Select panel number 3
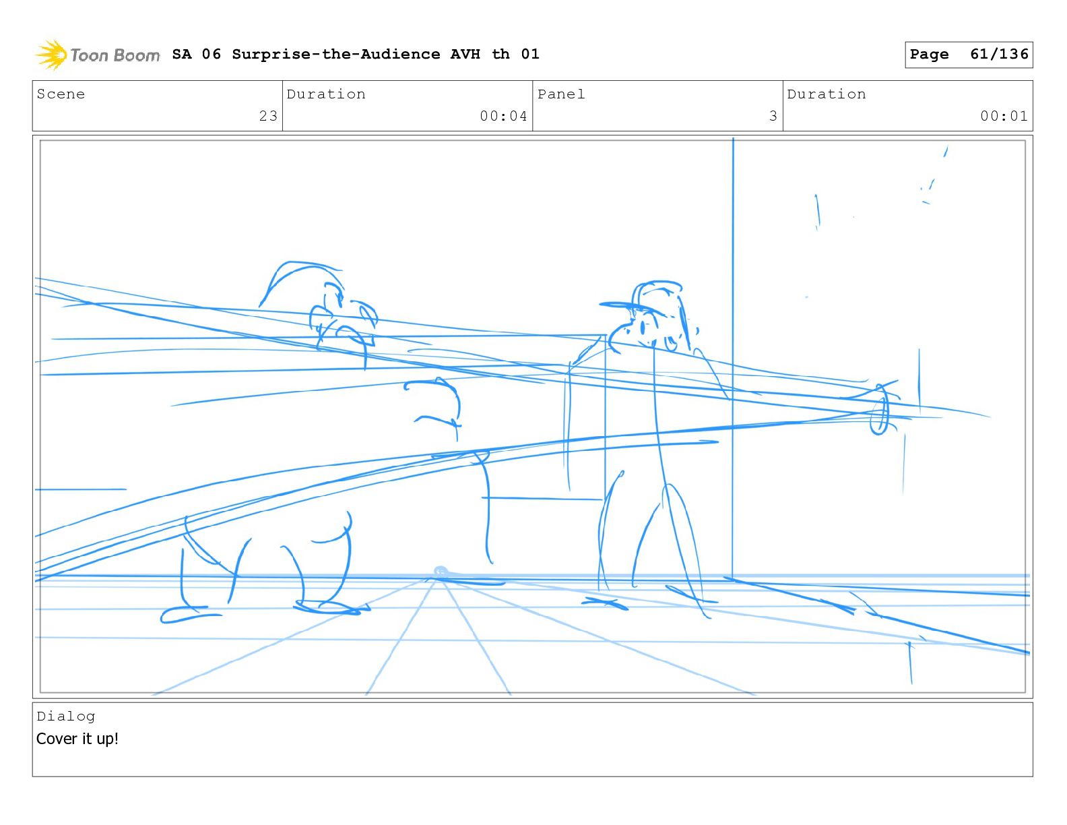This screenshot has width=1067, height=825. point(773,116)
